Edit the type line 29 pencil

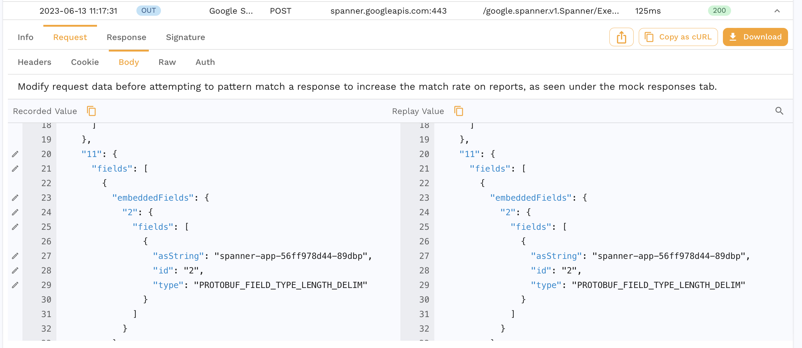[15, 285]
